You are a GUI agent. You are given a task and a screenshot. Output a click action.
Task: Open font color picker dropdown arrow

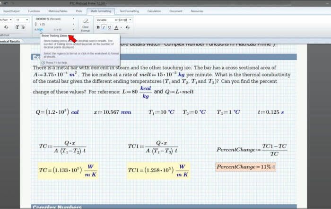[x=121, y=27]
